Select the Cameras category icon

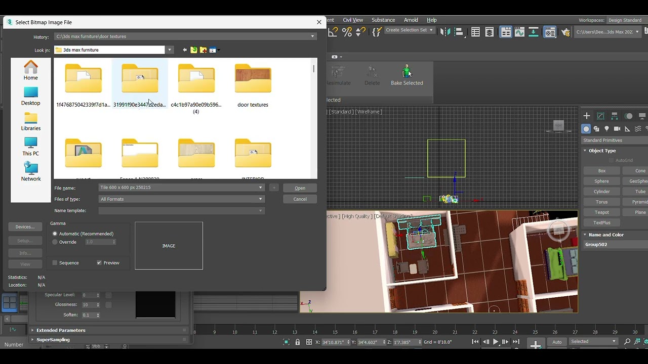(617, 129)
